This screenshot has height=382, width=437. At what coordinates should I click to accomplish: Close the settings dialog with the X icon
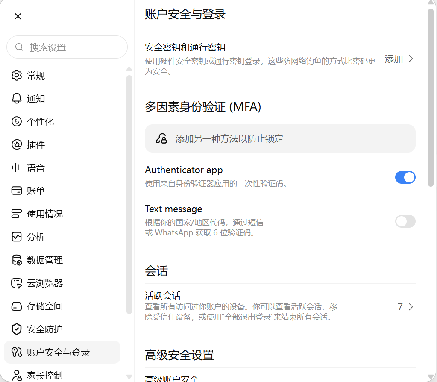point(18,16)
